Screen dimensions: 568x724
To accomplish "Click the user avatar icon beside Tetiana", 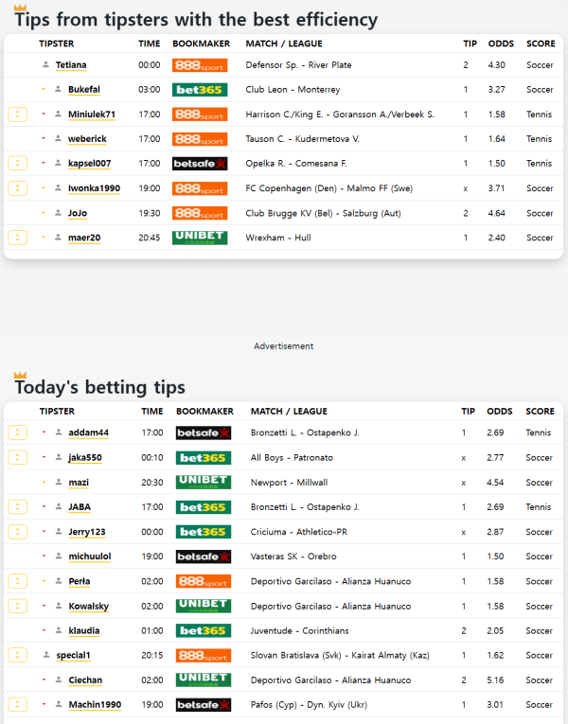I will (44, 65).
